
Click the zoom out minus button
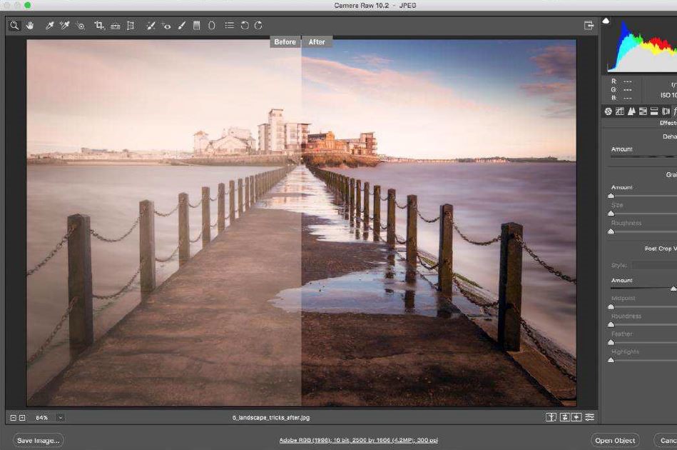(x=13, y=418)
